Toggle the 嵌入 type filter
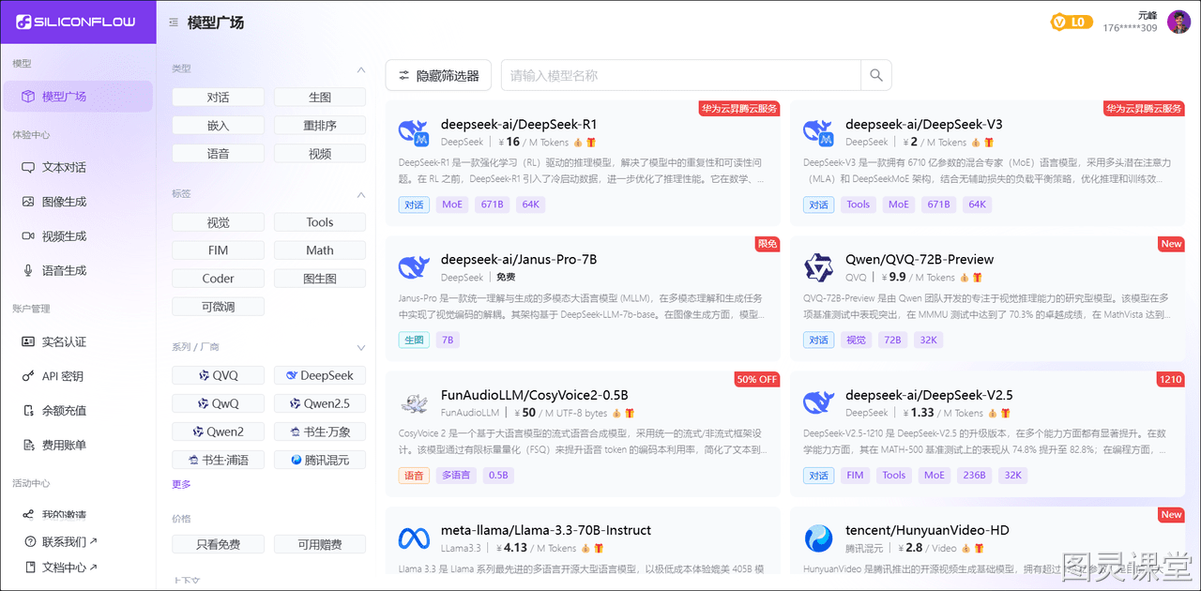 click(218, 126)
